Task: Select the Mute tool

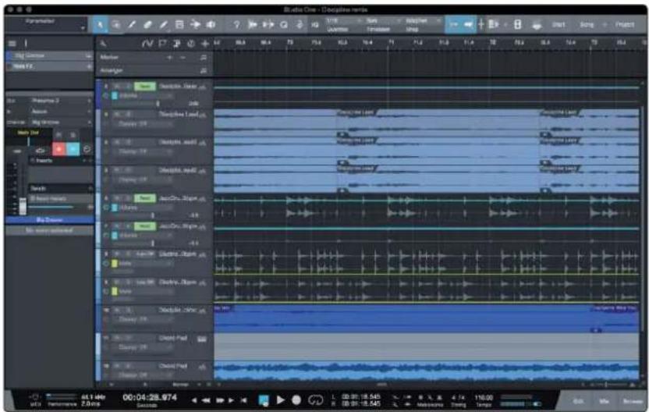Action: point(179,25)
